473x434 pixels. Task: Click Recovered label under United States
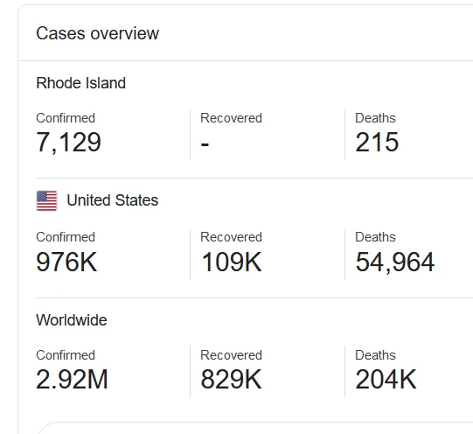click(x=231, y=237)
